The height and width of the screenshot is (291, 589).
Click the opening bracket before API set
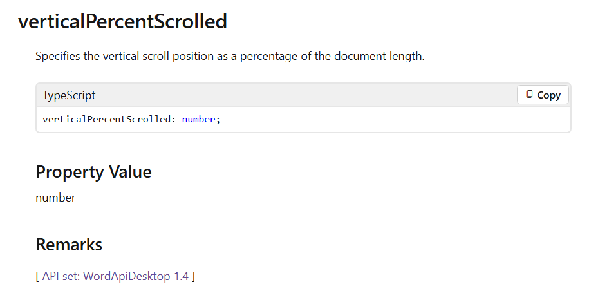coord(37,277)
